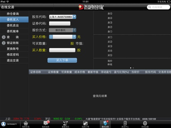The height and width of the screenshot is (128, 171).
Task: Click the 买入下单 button
Action: point(62,60)
